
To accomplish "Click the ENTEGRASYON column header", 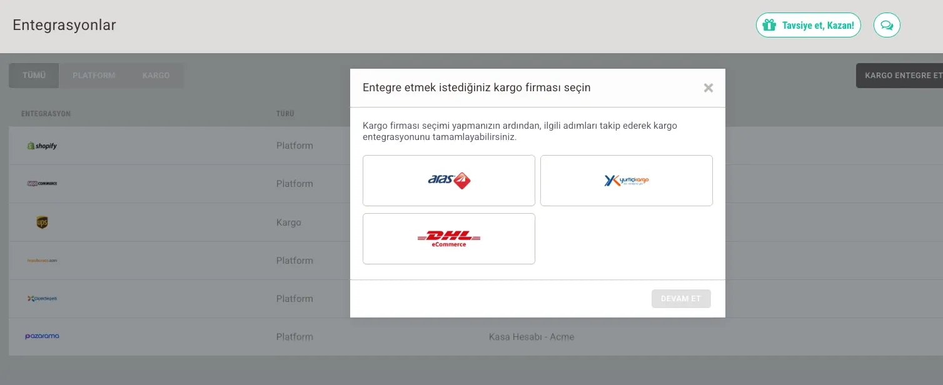I will 46,114.
